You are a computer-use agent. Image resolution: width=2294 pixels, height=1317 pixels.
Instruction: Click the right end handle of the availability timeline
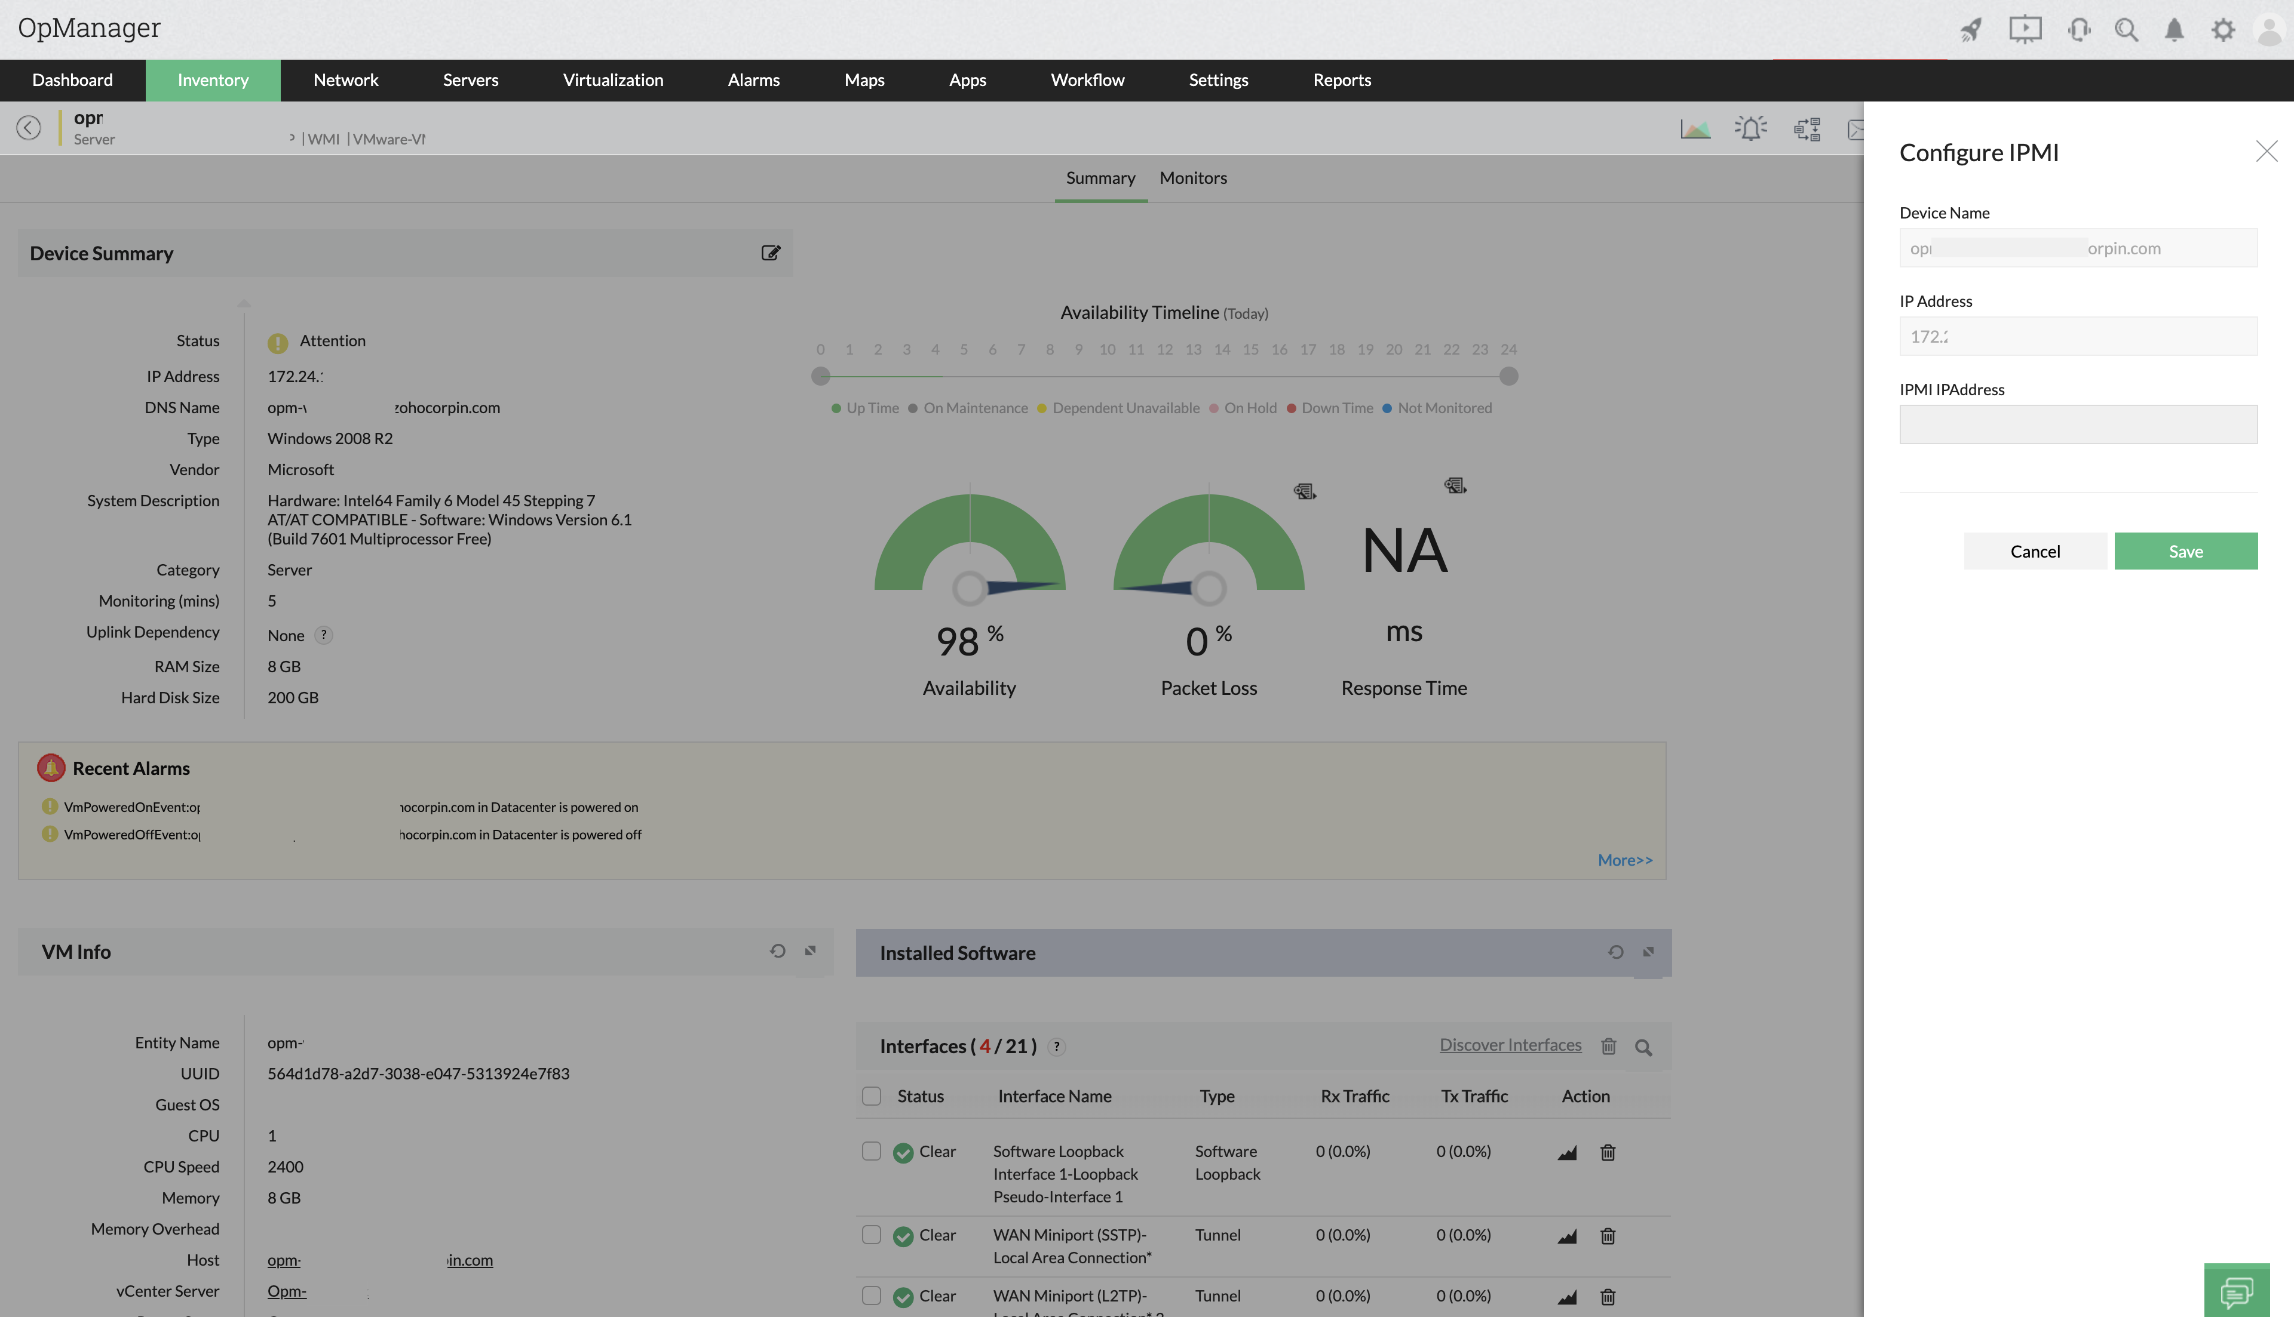pyautogui.click(x=1508, y=376)
